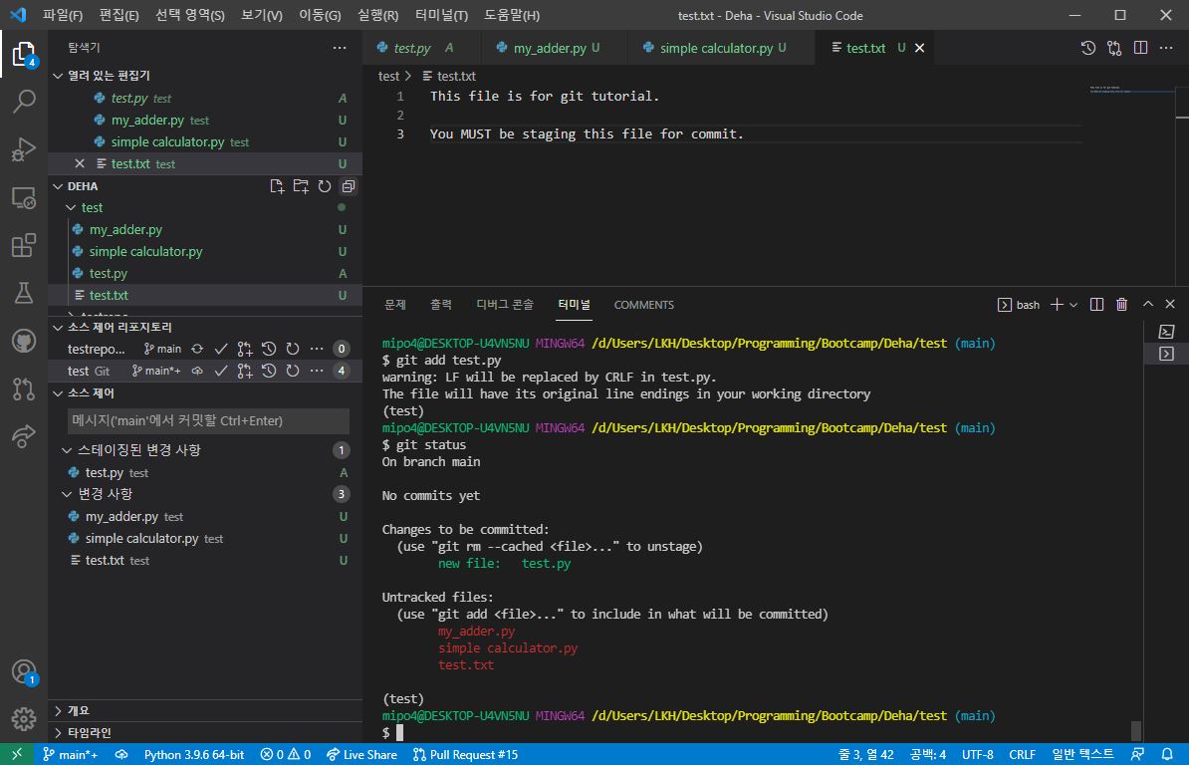
Task: Open the Extensions view
Action: (x=24, y=246)
